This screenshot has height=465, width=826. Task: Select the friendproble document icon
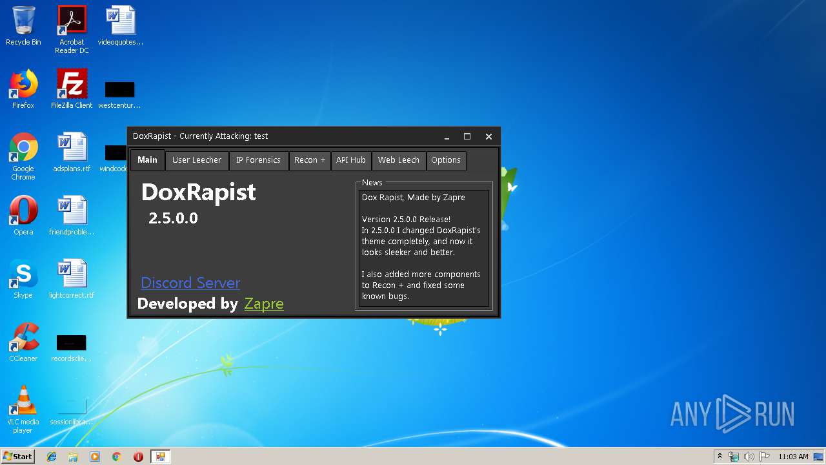[x=72, y=216]
